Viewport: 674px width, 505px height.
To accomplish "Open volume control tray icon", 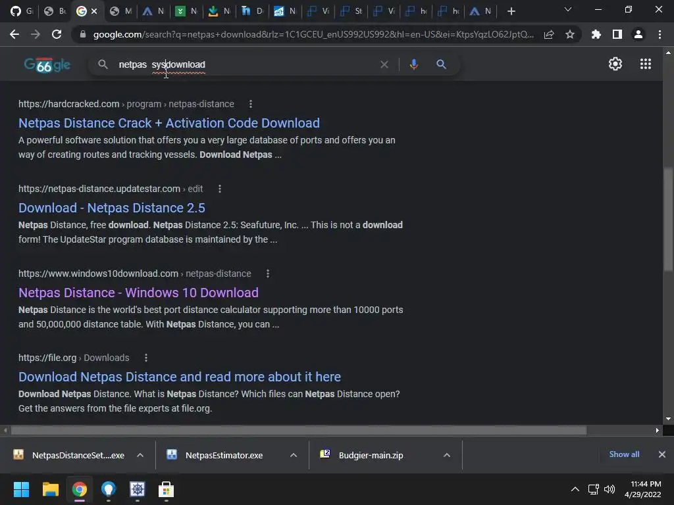I will [609, 489].
